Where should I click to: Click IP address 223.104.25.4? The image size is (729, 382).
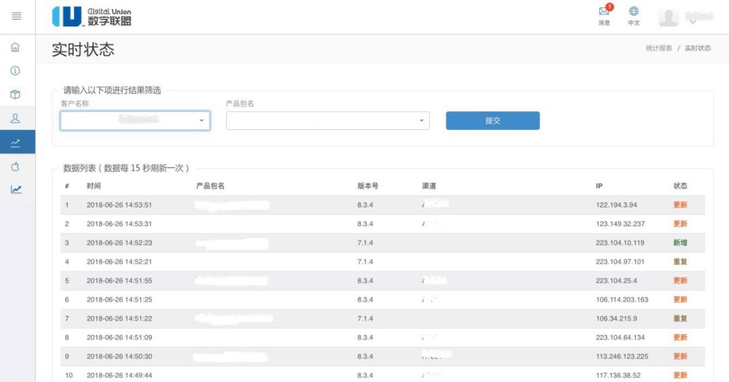tap(616, 281)
